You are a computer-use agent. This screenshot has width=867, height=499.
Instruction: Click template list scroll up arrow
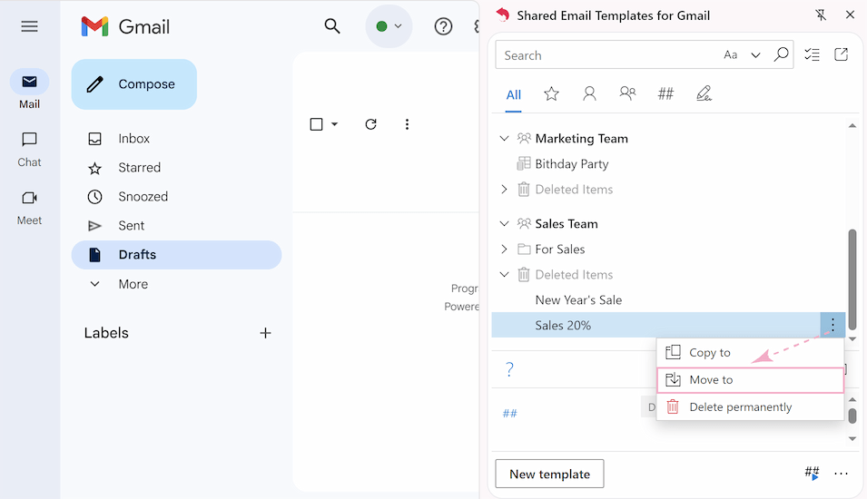pyautogui.click(x=852, y=126)
